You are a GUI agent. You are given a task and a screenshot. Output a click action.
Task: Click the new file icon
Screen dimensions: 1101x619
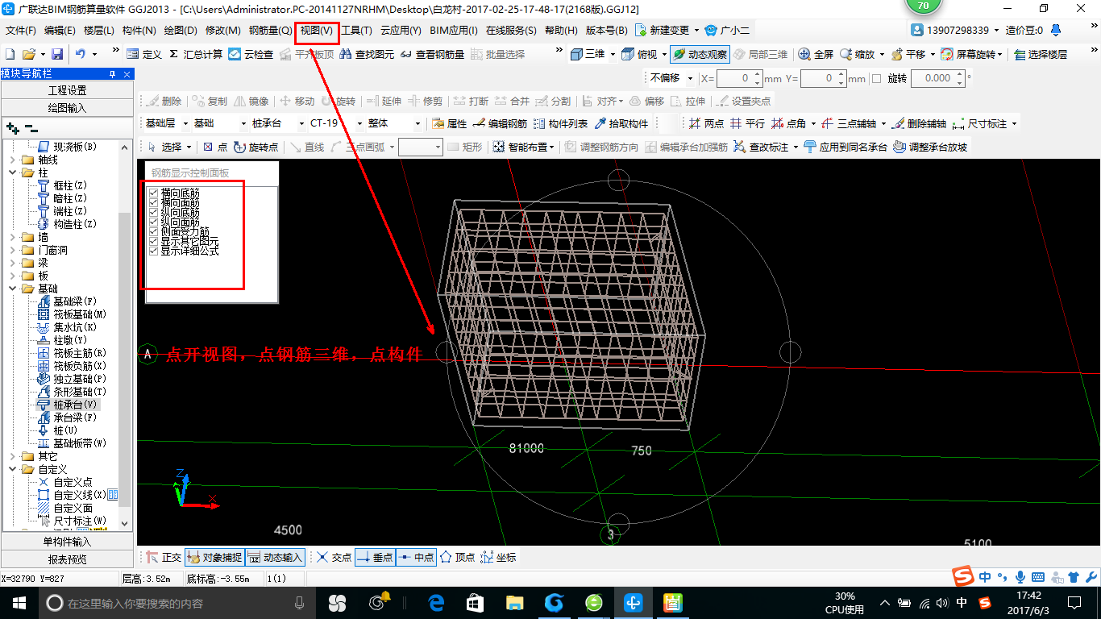point(10,54)
